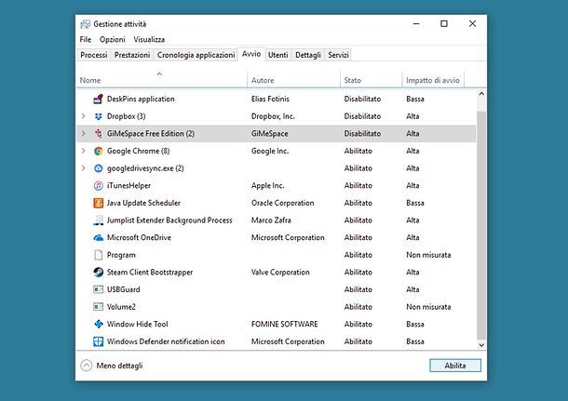
Task: Click the Google Inc. author cell
Action: click(270, 151)
